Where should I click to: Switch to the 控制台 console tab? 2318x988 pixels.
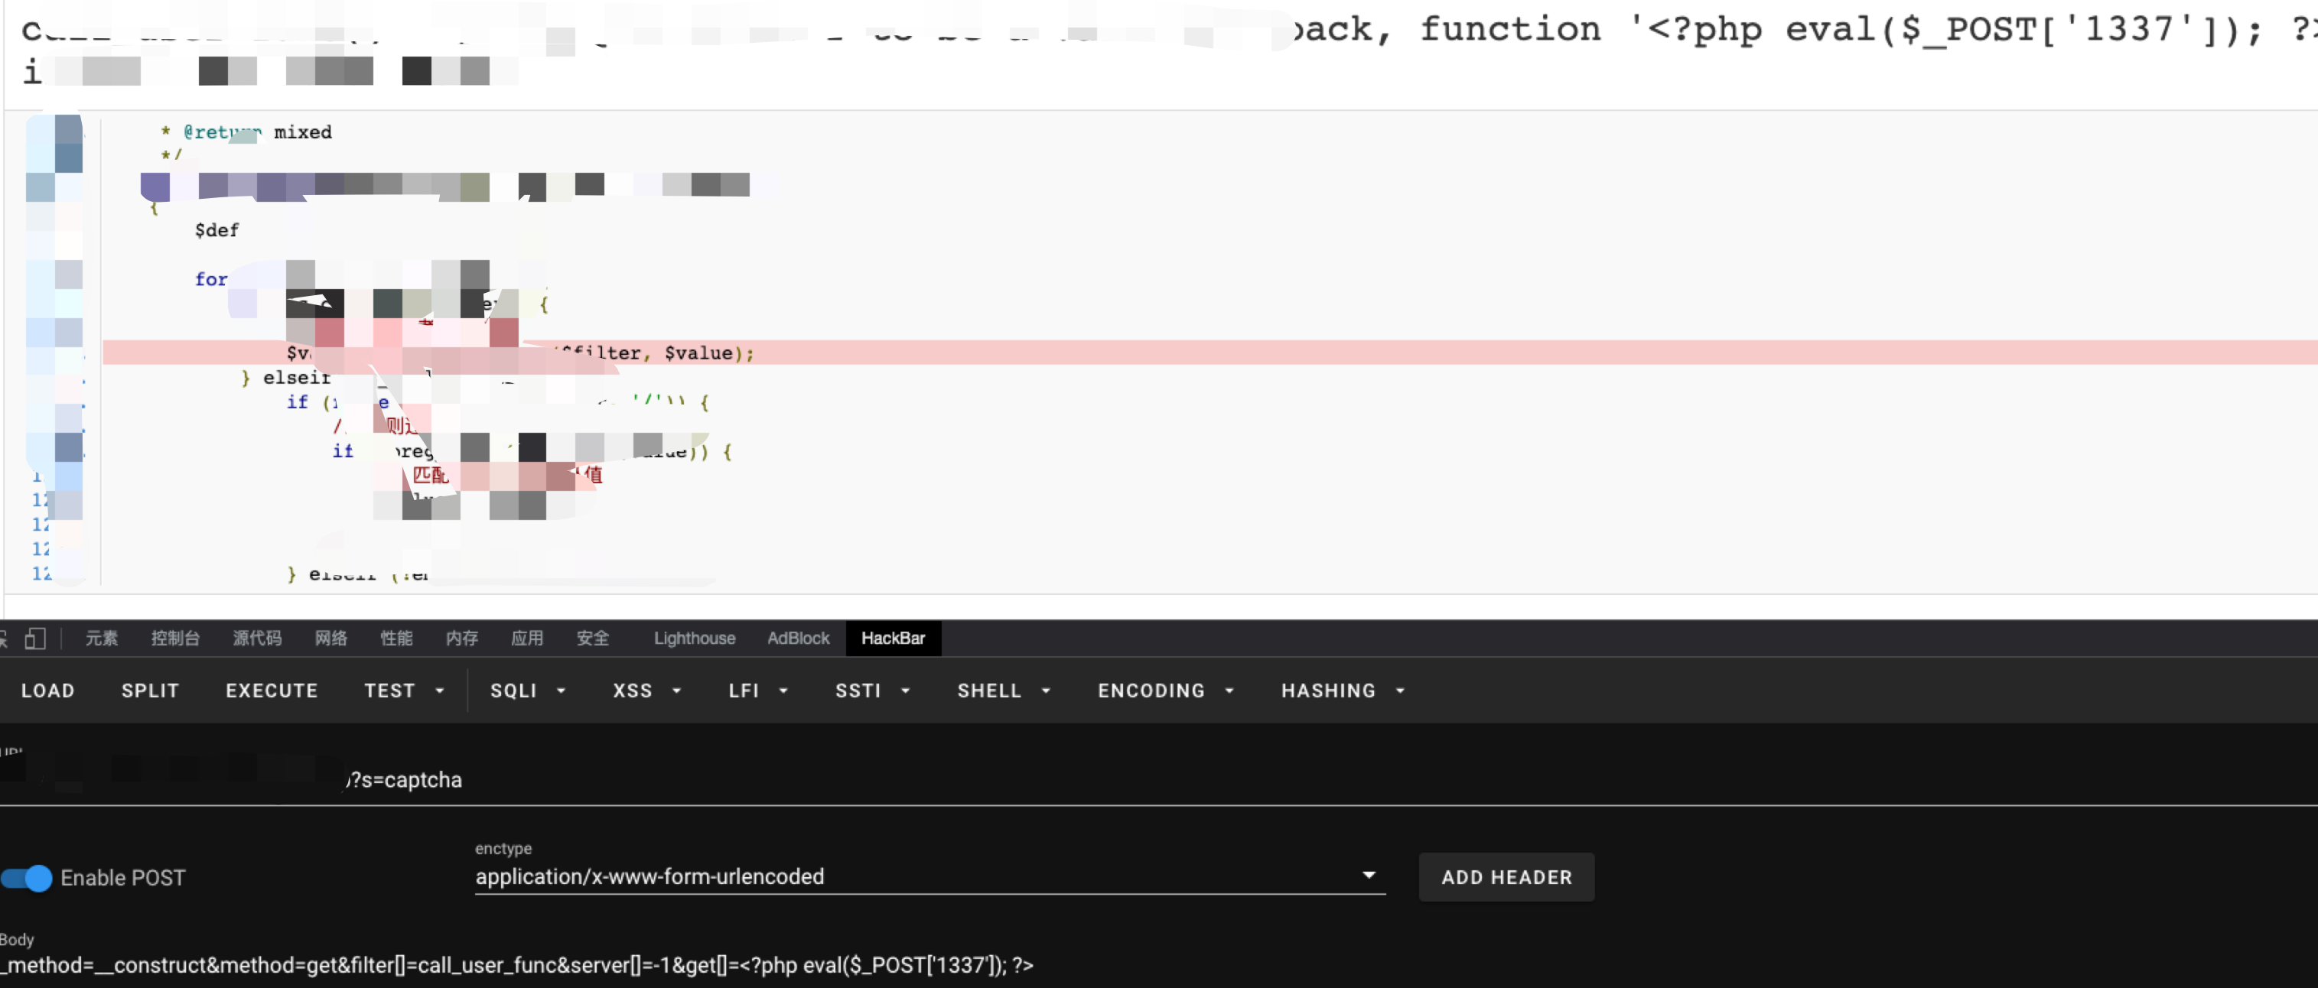[x=174, y=638]
